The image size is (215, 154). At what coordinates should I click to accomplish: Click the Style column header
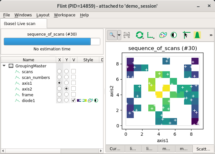coord(88,60)
